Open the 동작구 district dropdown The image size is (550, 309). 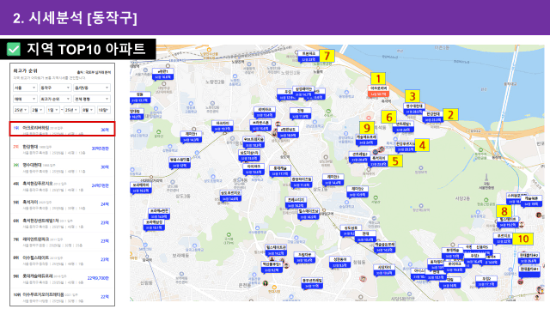pyautogui.click(x=55, y=88)
